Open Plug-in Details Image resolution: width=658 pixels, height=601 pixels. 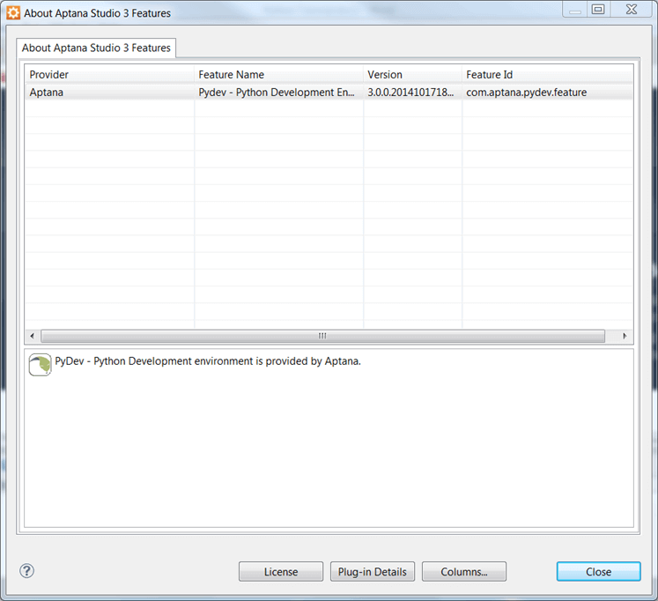click(x=373, y=572)
